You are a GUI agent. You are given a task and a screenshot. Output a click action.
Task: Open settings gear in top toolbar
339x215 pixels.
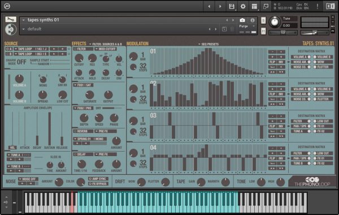(x=243, y=6)
